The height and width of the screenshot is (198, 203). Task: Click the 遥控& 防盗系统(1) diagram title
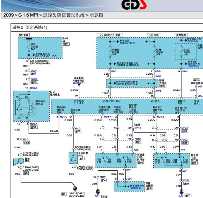click(30, 28)
